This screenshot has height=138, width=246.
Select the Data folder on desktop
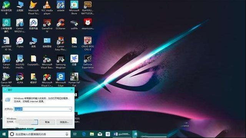(x=74, y=43)
